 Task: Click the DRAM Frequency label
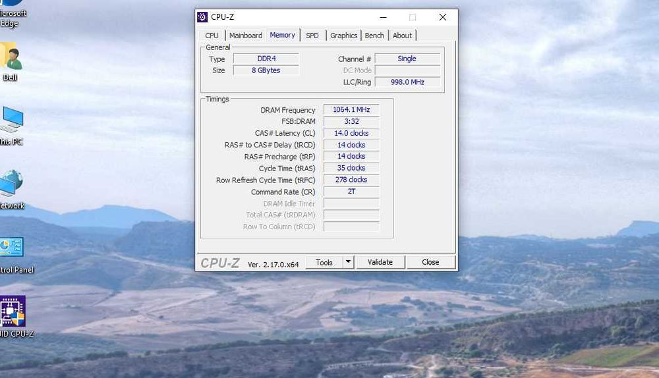tap(287, 110)
